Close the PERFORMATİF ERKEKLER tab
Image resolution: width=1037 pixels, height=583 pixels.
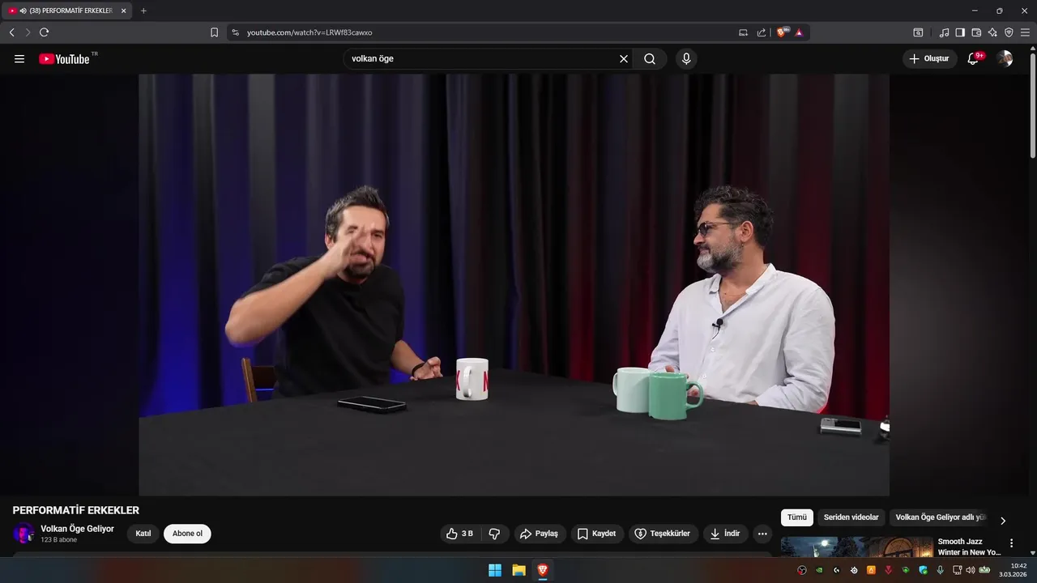(124, 11)
